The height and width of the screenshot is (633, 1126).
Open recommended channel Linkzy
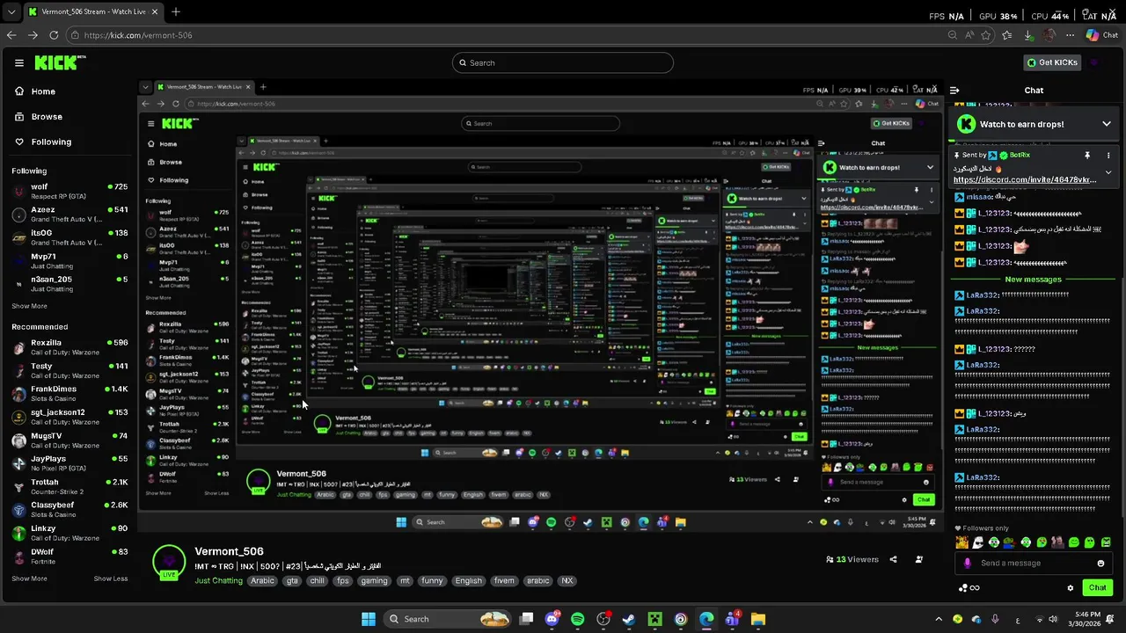point(69,533)
